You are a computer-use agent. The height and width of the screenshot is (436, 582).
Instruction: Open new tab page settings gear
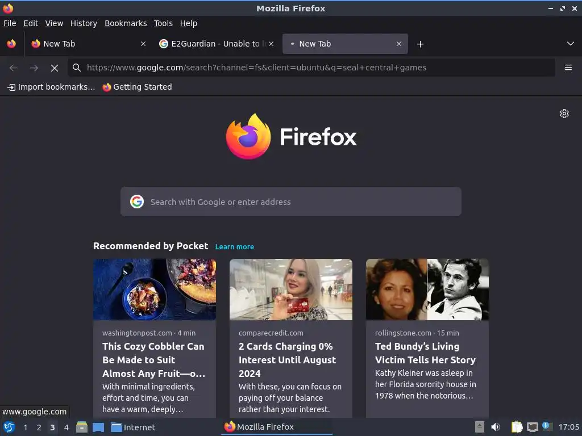(x=564, y=114)
